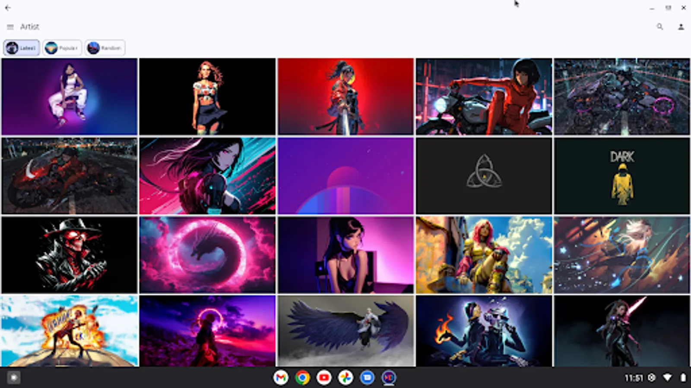The image size is (691, 388).
Task: Open the woman with pink lightsaber wallpaper
Action: [622, 331]
